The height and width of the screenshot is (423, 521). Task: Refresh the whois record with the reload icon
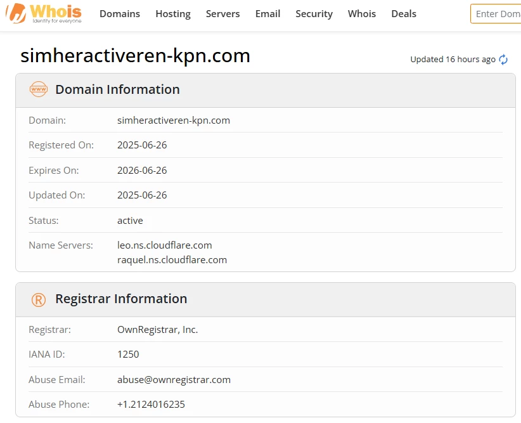[x=503, y=60]
